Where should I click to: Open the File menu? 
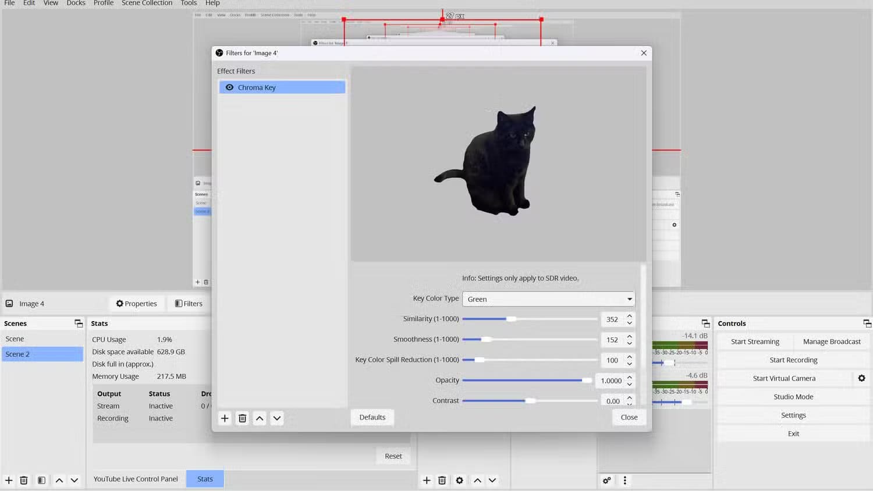tap(10, 3)
